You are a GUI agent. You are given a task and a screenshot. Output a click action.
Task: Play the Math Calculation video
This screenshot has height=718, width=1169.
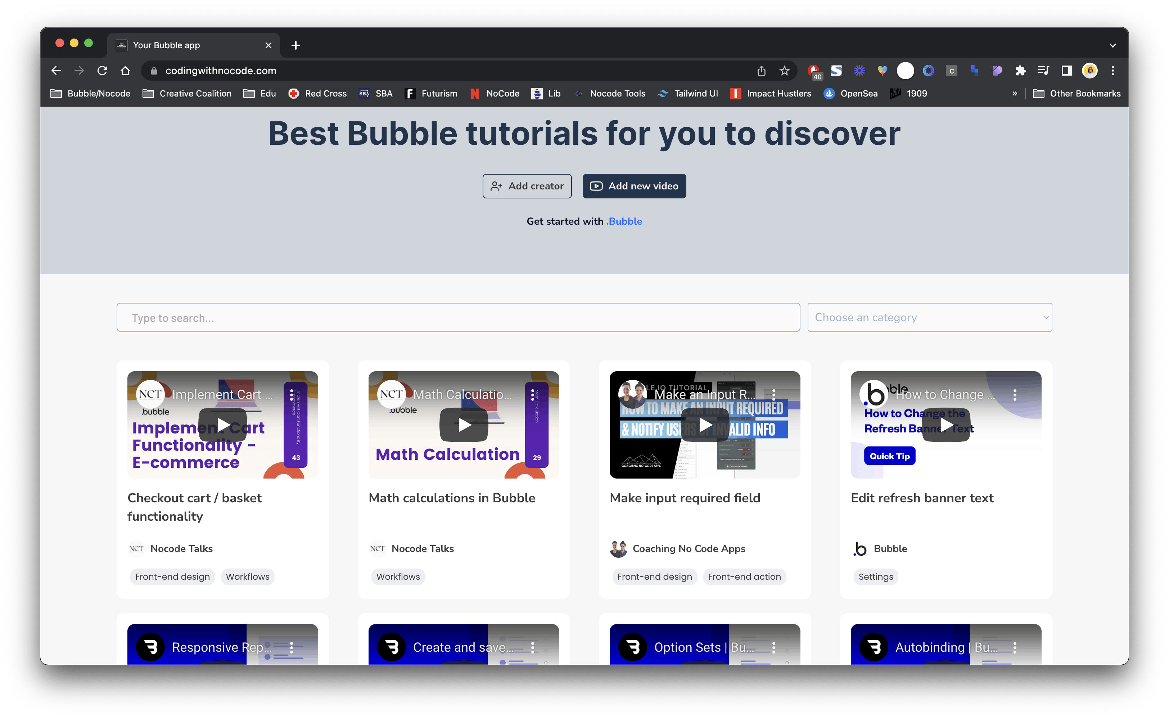click(464, 425)
